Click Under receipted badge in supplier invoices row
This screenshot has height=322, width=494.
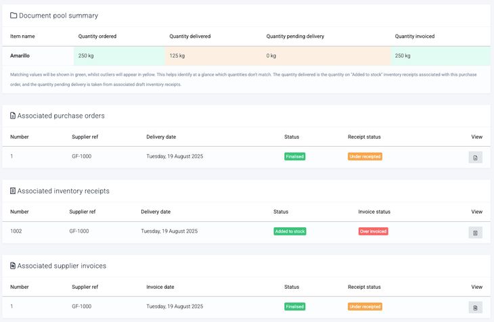coord(365,306)
